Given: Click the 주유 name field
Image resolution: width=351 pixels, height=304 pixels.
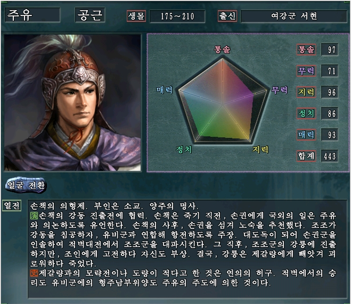Looking at the screenshot, I should [32, 15].
